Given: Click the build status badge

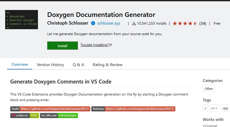Looking at the screenshot, I should tap(50, 109).
